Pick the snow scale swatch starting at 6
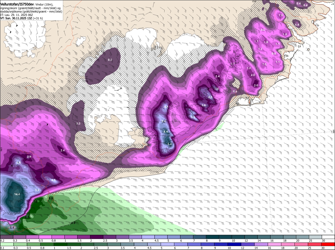Viewport: 335px width, 250px height. [187, 237]
